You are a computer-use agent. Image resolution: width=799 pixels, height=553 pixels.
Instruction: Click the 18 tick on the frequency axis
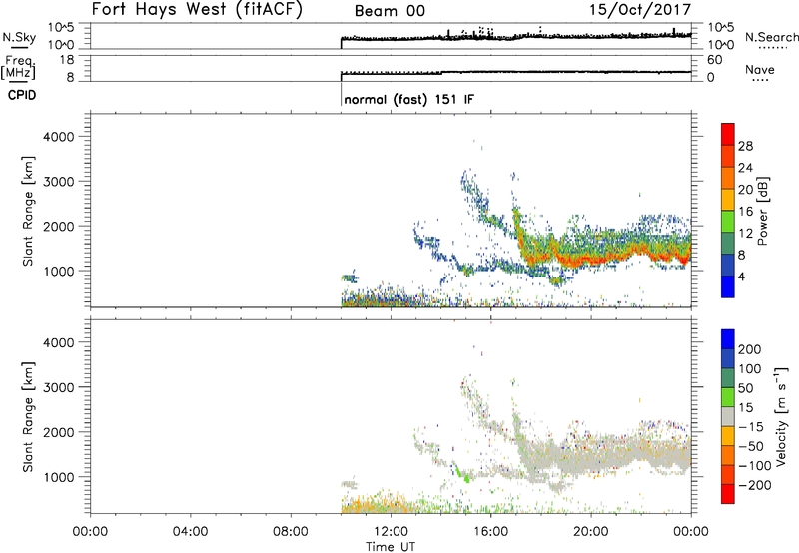click(x=68, y=60)
